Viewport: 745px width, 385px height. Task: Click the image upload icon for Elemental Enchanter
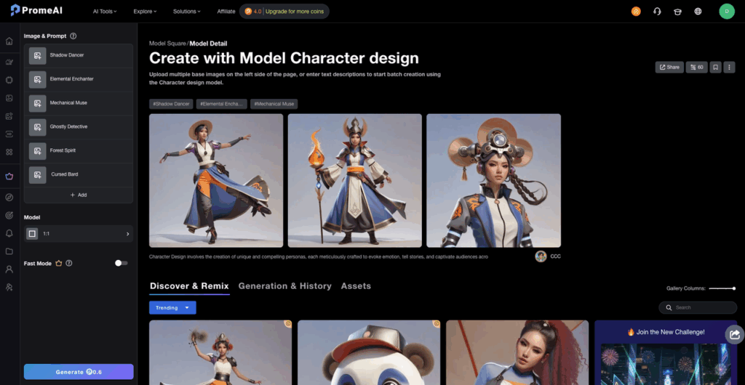click(x=38, y=79)
